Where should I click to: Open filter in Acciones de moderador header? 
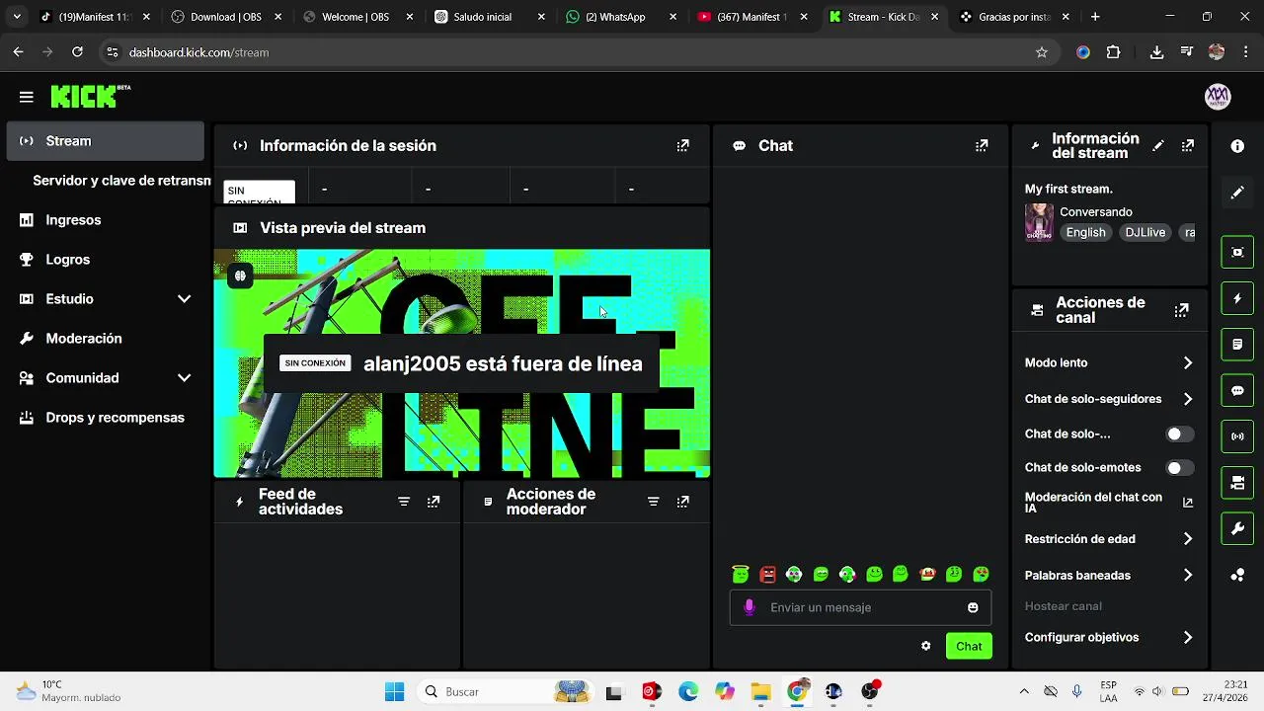point(653,502)
